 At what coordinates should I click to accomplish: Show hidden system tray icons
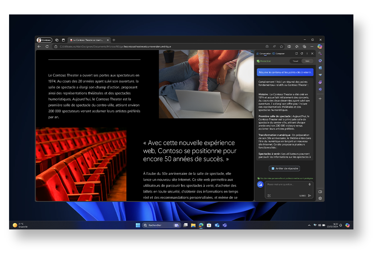click(309, 225)
